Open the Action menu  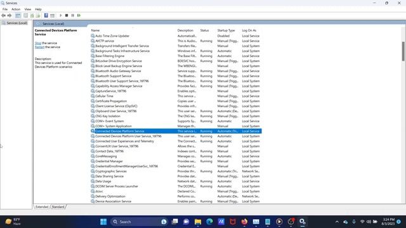point(16,9)
